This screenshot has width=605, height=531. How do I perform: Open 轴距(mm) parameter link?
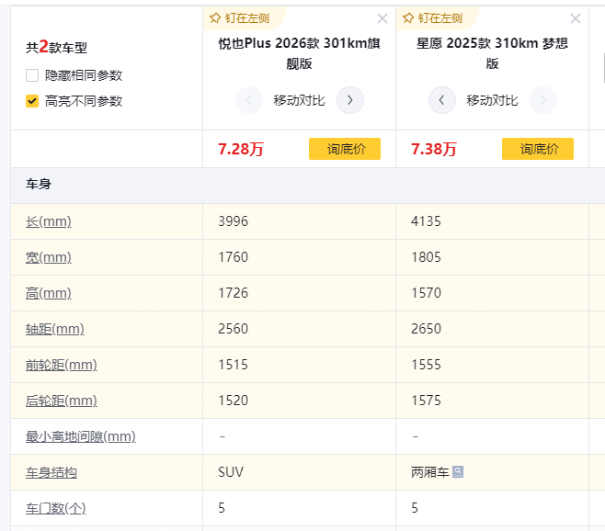click(55, 329)
